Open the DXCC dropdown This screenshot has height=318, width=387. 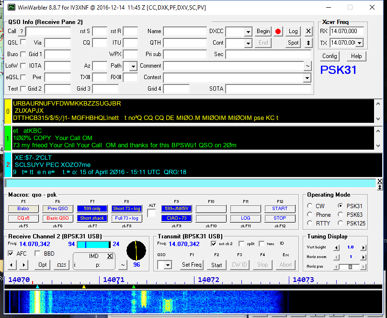[x=249, y=31]
